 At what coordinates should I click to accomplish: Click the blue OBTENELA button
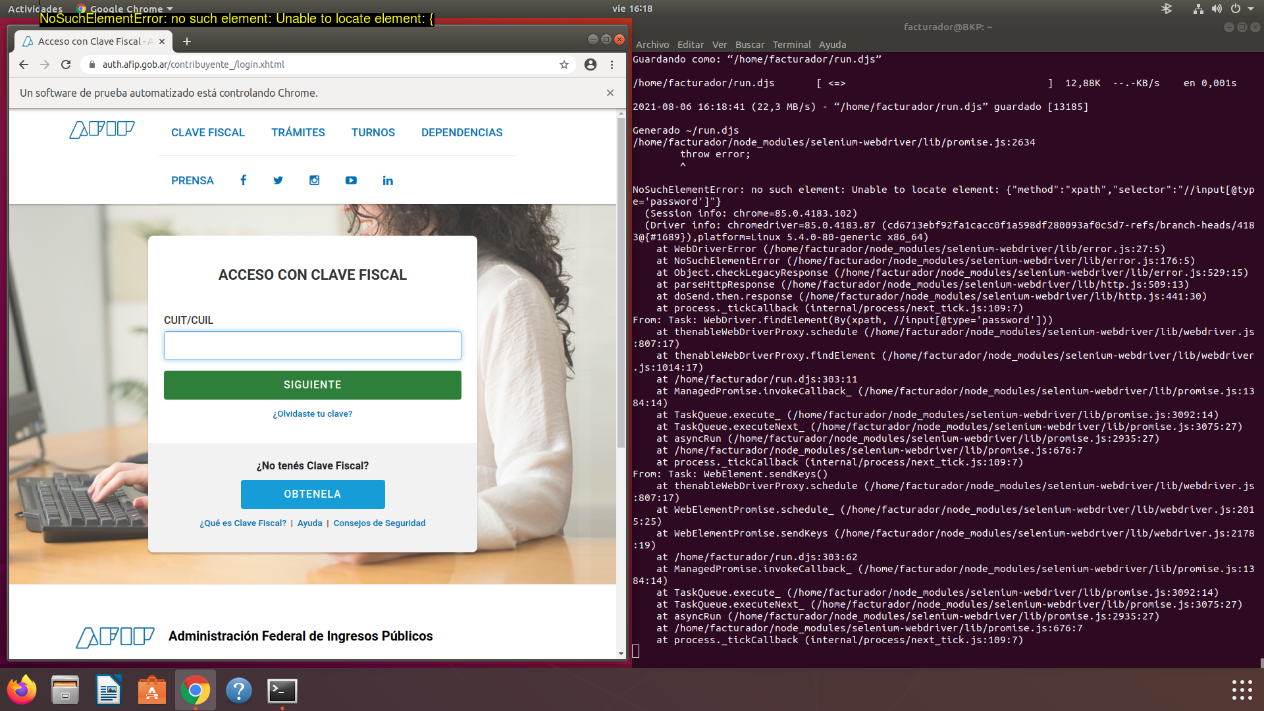[x=313, y=494]
